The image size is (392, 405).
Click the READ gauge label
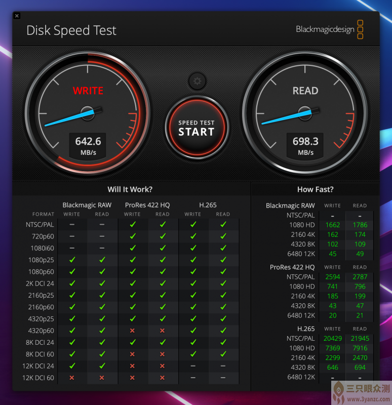(305, 91)
